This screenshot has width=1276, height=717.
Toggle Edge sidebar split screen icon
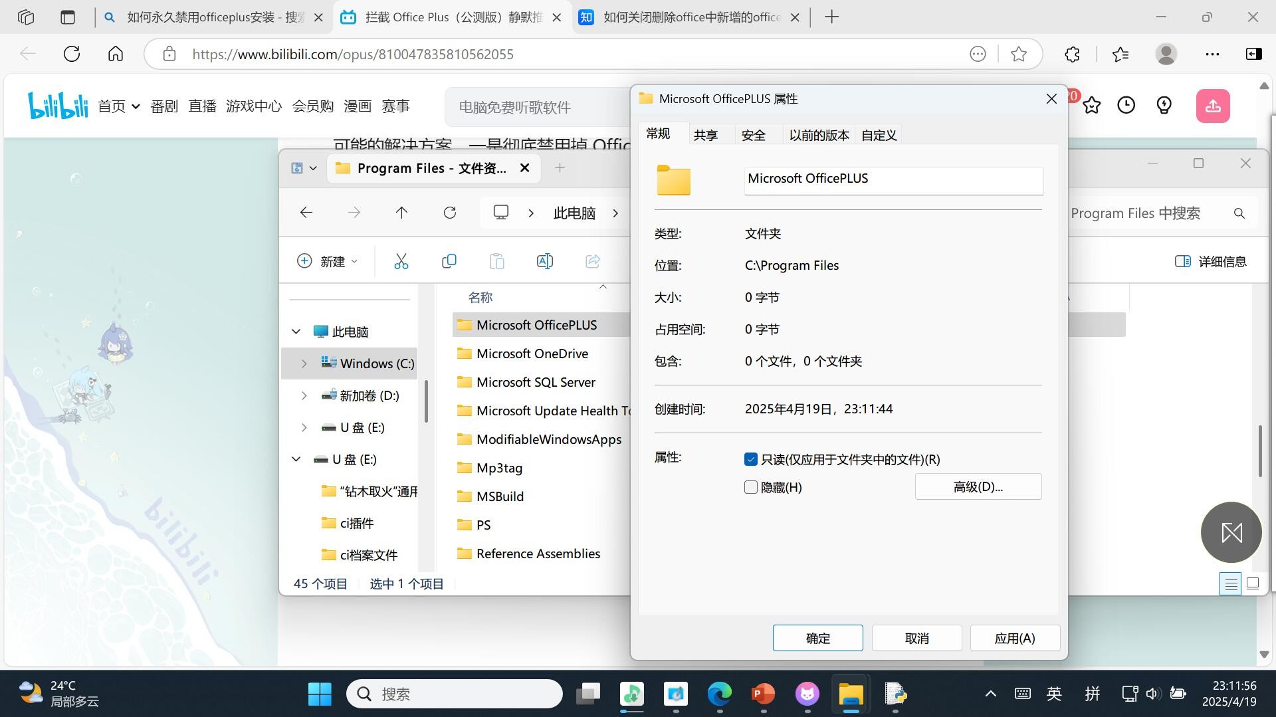(x=1253, y=54)
